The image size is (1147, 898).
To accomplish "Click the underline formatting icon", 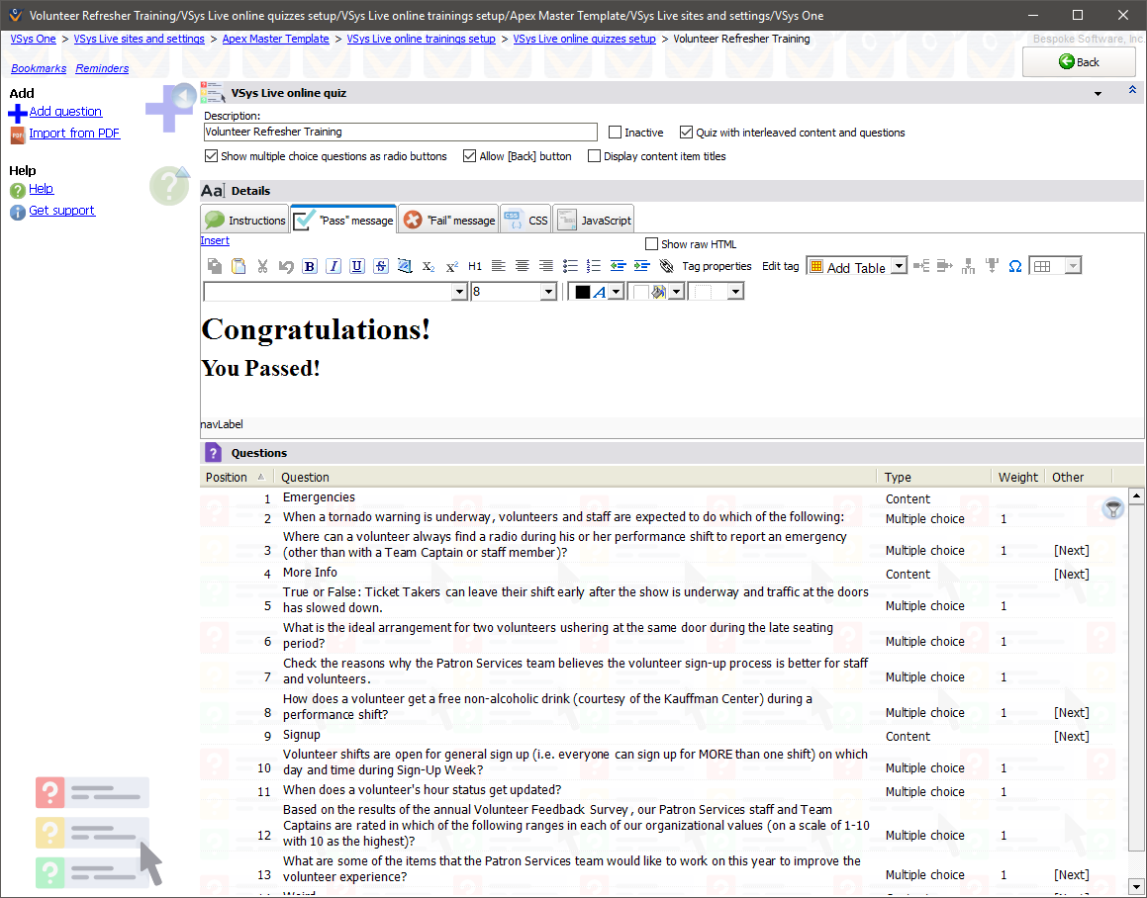I will pos(357,266).
